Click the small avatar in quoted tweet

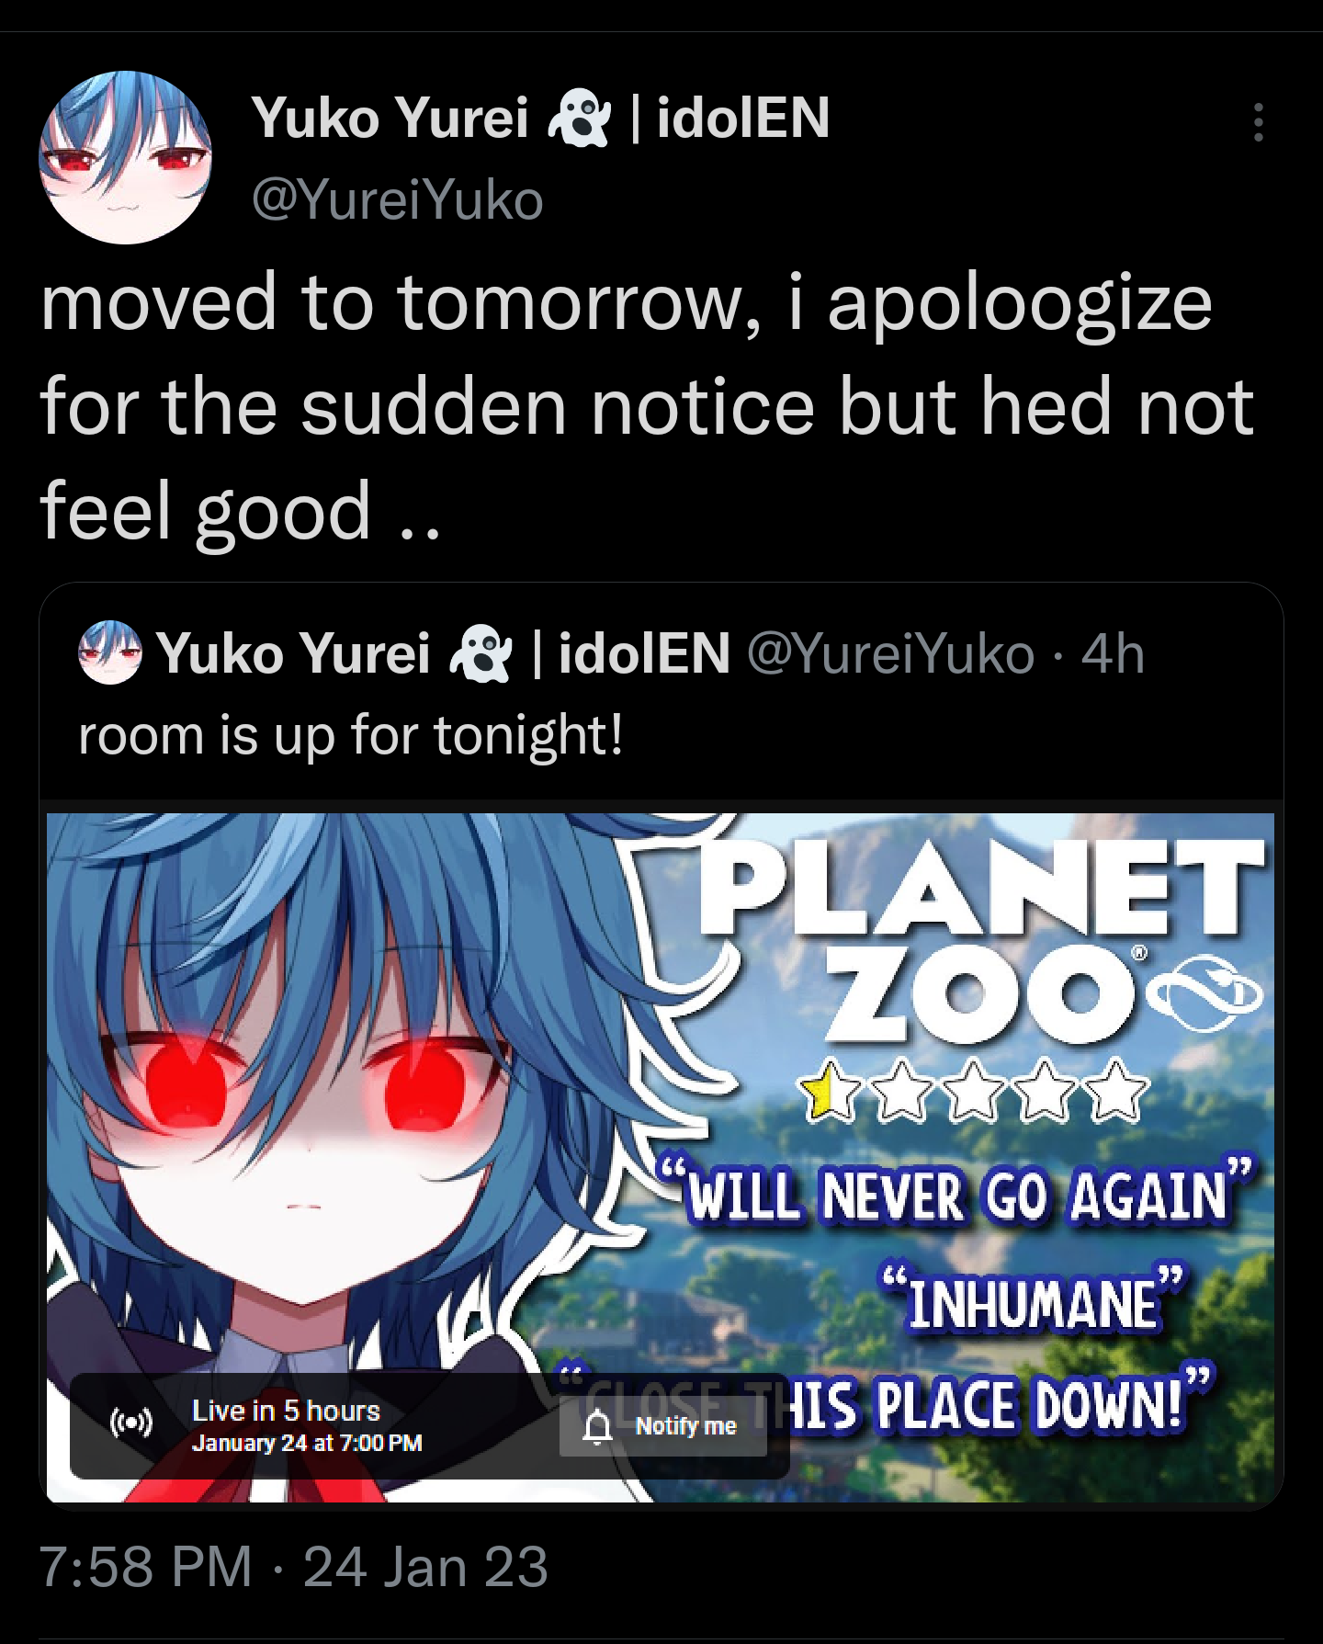pos(110,652)
